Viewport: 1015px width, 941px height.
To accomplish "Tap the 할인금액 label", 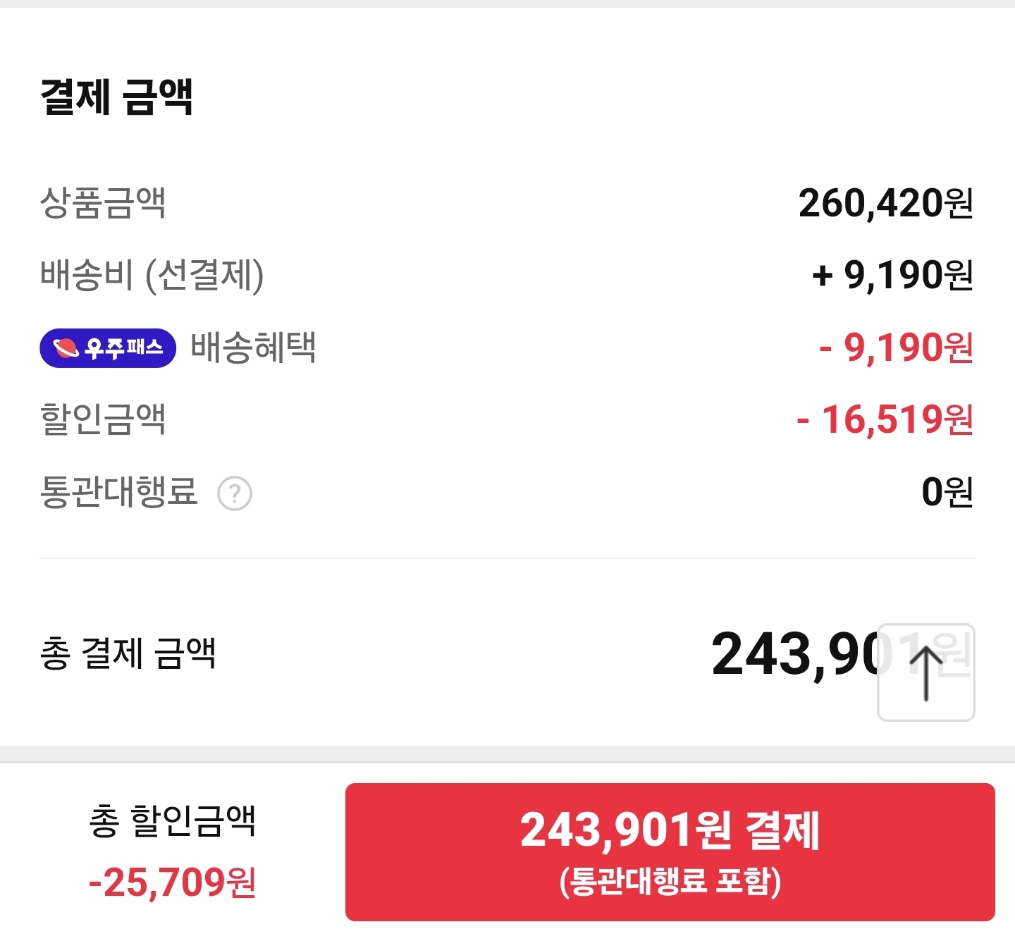I will click(103, 419).
